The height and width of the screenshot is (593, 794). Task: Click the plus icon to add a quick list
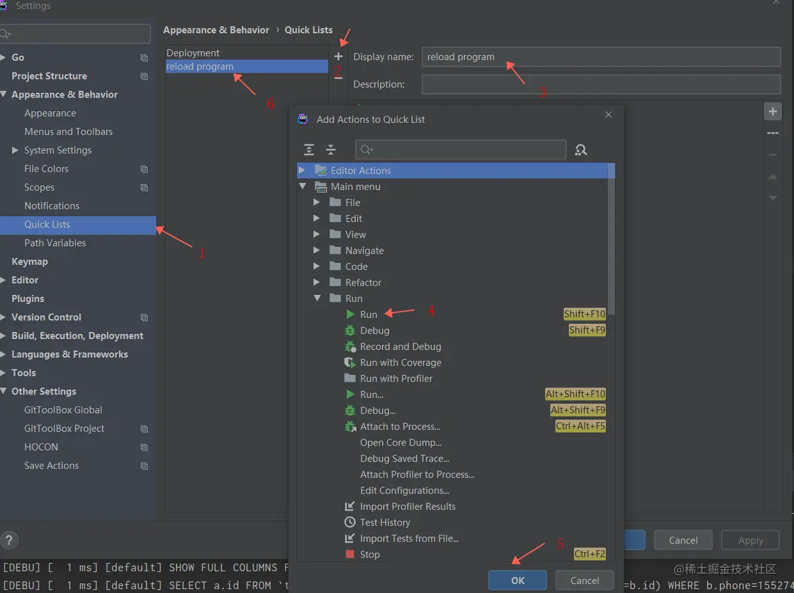[x=338, y=57]
